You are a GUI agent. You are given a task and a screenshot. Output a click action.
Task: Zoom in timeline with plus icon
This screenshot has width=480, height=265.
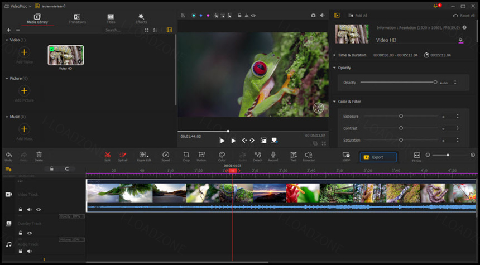click(473, 155)
